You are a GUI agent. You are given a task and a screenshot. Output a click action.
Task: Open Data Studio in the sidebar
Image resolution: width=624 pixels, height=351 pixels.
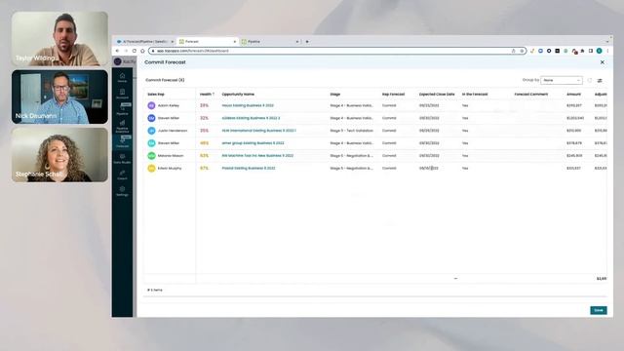122,159
